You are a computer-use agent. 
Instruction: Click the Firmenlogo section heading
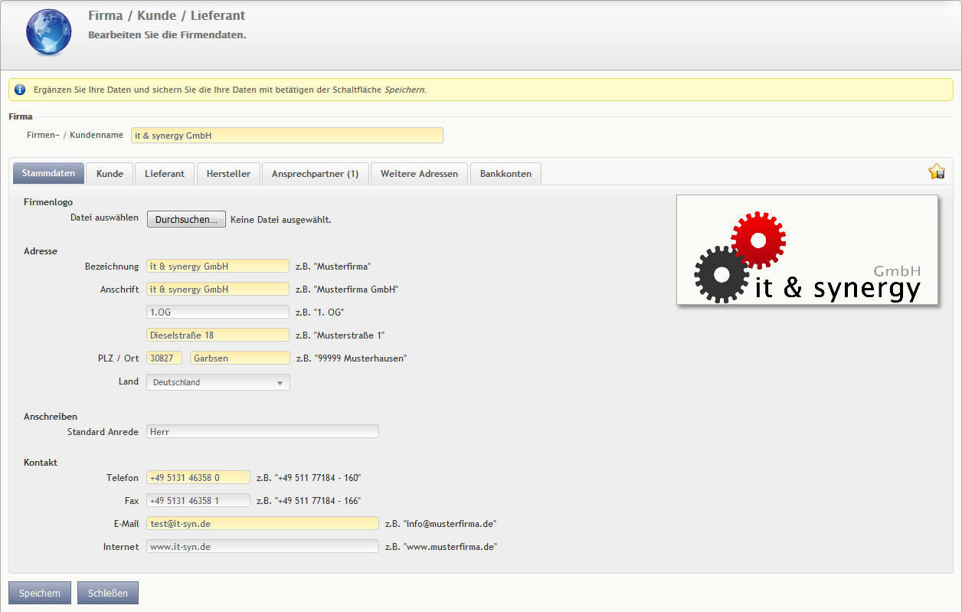click(48, 202)
